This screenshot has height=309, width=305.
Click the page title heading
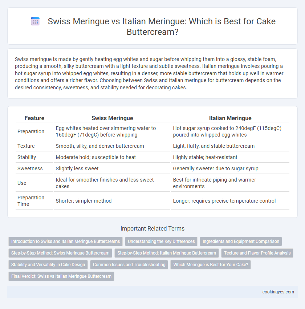click(x=161, y=27)
